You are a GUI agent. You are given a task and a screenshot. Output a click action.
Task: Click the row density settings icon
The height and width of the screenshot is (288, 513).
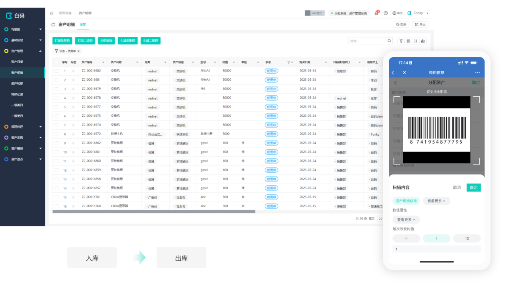415,41
